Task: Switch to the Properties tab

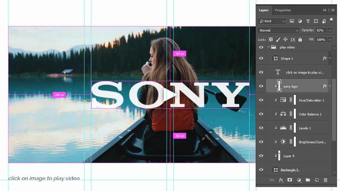Action: point(283,10)
